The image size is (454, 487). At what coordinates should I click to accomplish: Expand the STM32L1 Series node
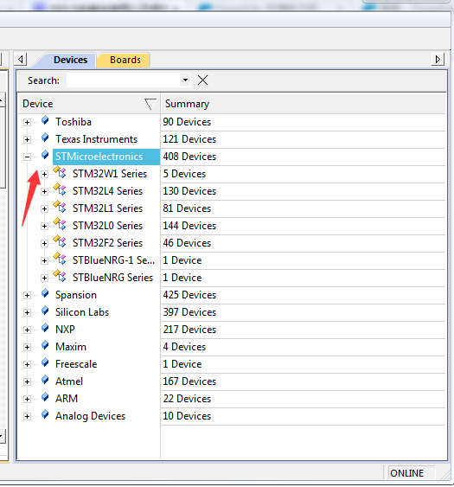(x=44, y=209)
